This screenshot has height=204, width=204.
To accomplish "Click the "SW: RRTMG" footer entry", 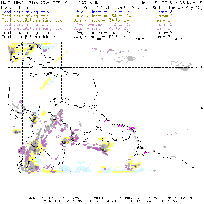I will (74, 201).
